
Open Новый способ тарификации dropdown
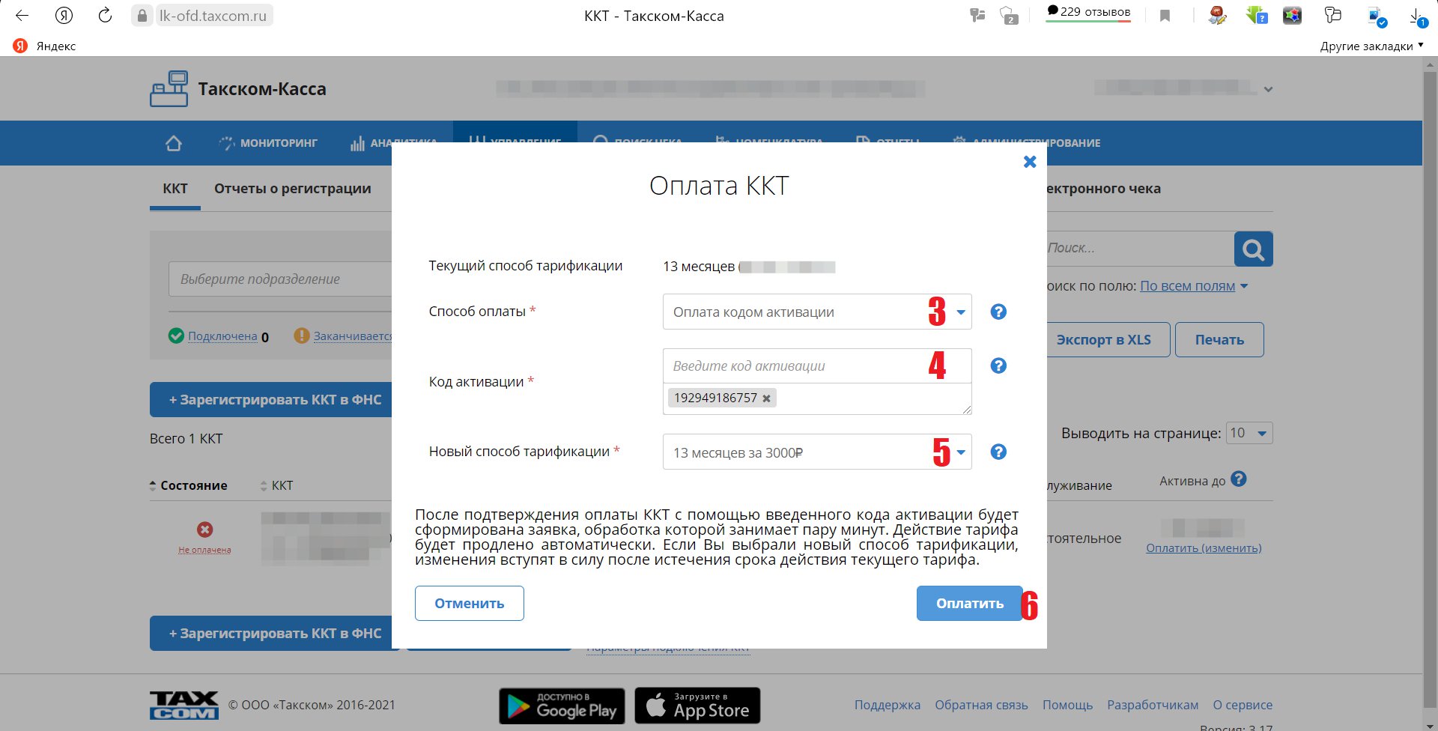tap(817, 452)
